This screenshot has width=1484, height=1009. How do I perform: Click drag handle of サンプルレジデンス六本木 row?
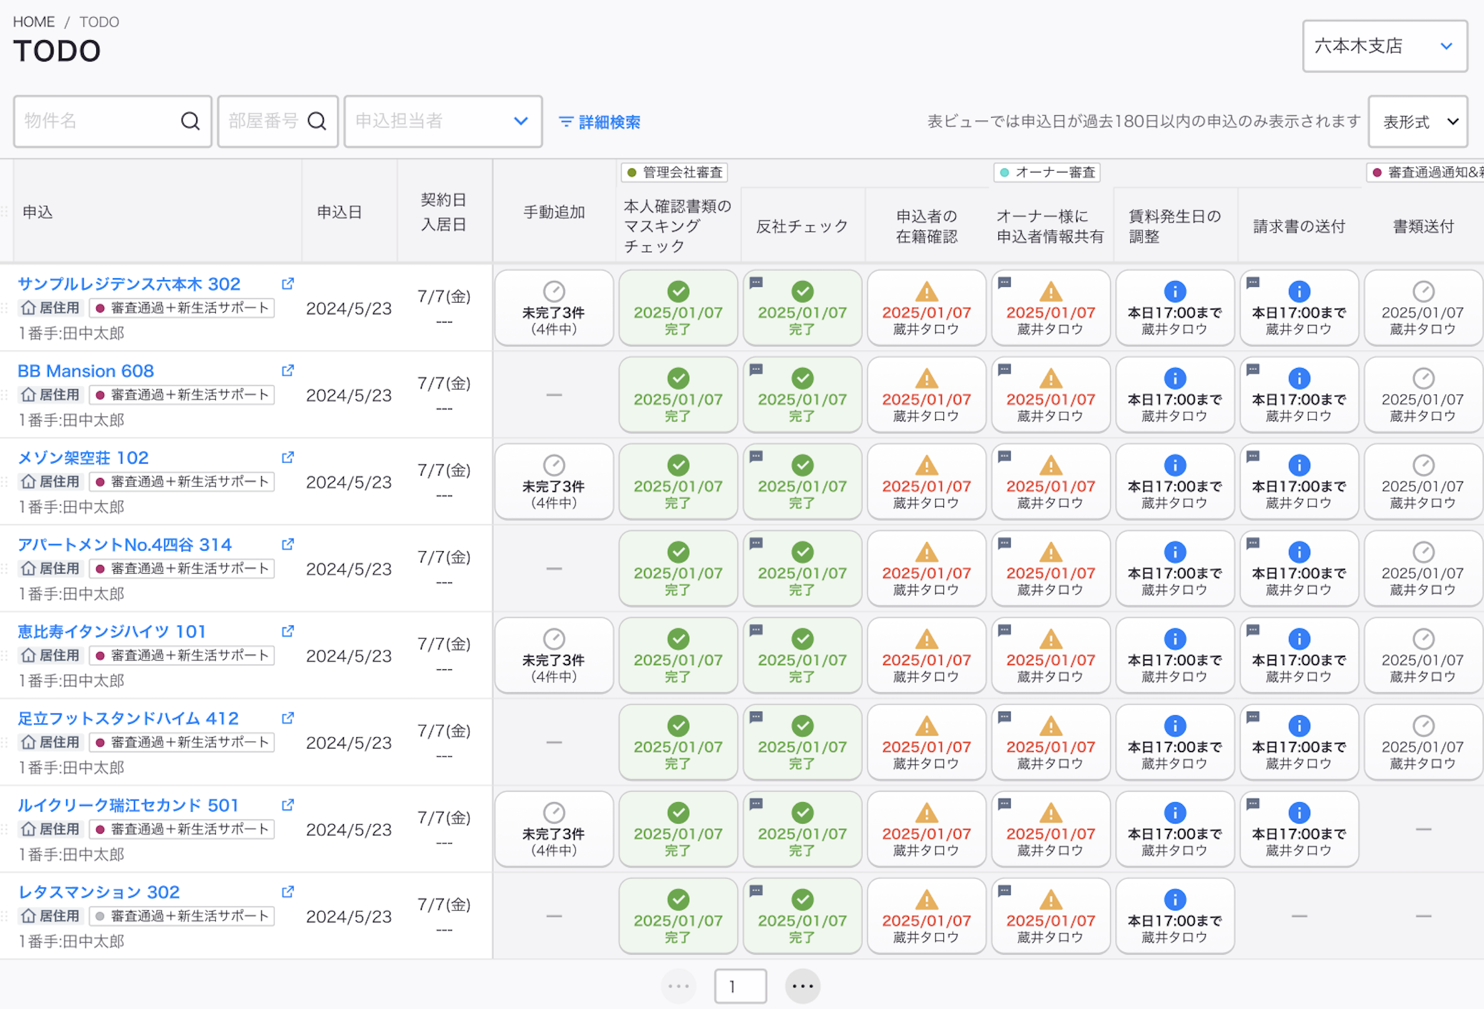(5, 308)
